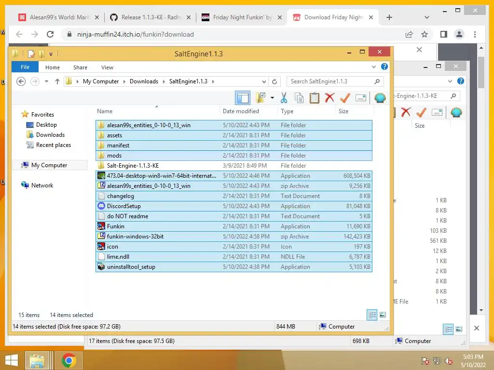Go back with the Explorer Back arrow

point(21,81)
